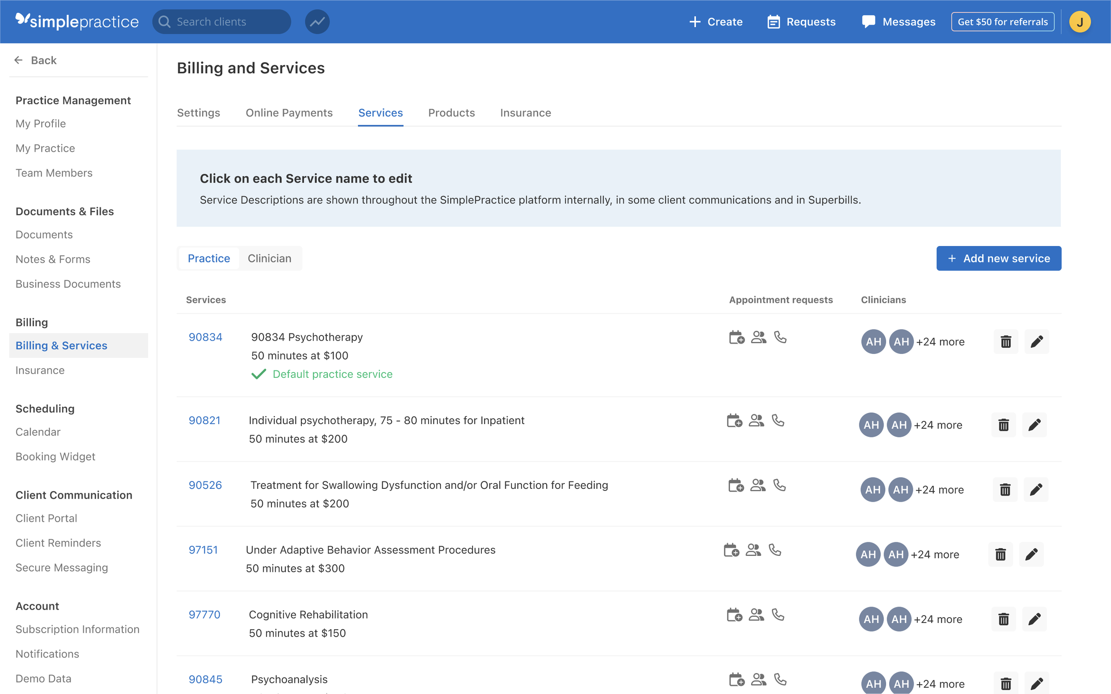The width and height of the screenshot is (1111, 694).
Task: Open Requests in top bar
Action: (x=801, y=22)
